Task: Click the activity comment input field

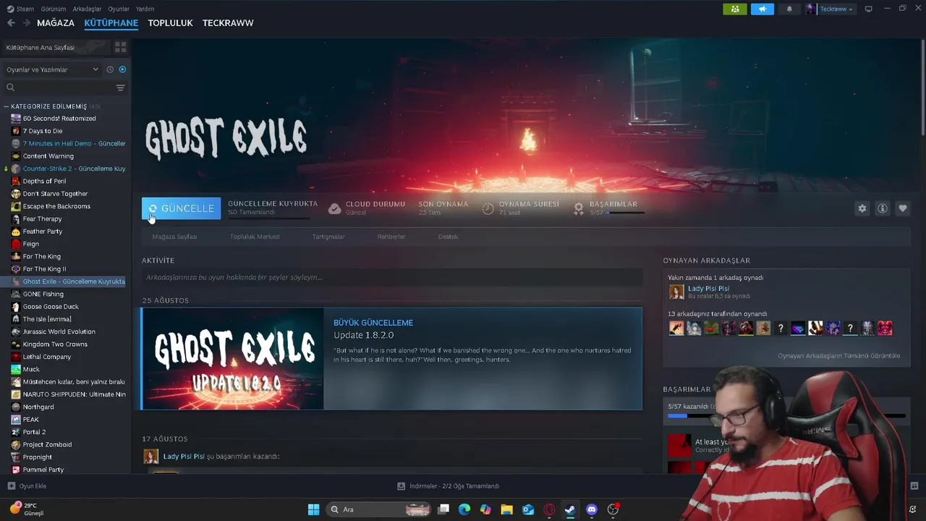Action: click(x=392, y=277)
